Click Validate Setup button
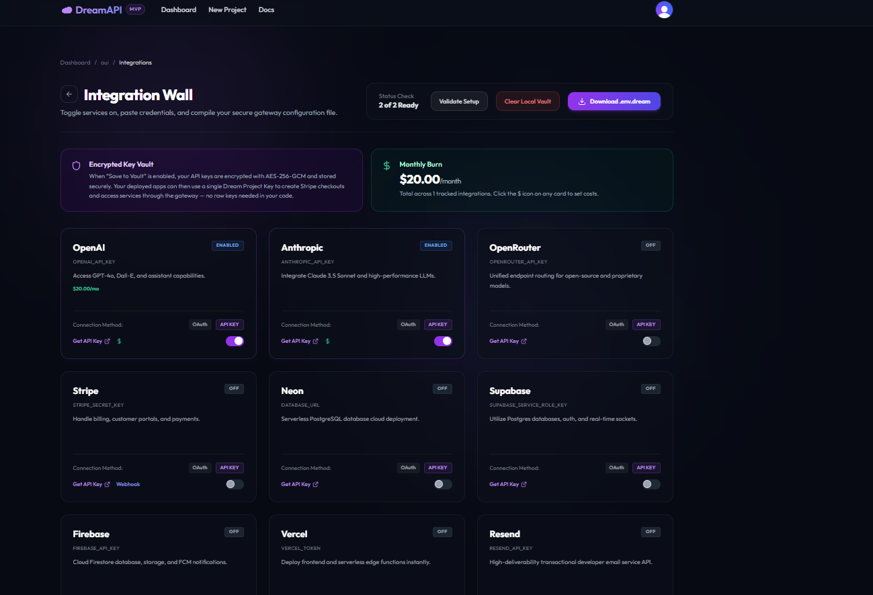 tap(459, 102)
